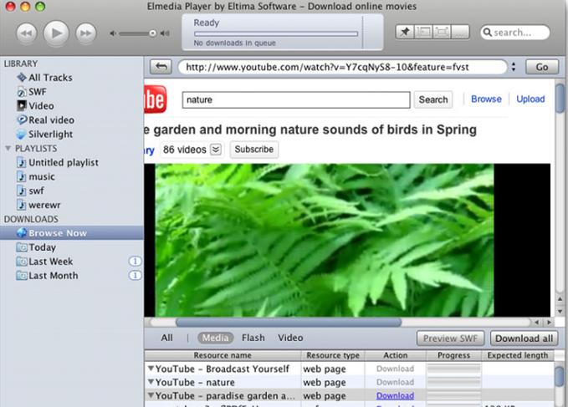Click the download progress bar in header
The height and width of the screenshot is (407, 568).
[276, 33]
